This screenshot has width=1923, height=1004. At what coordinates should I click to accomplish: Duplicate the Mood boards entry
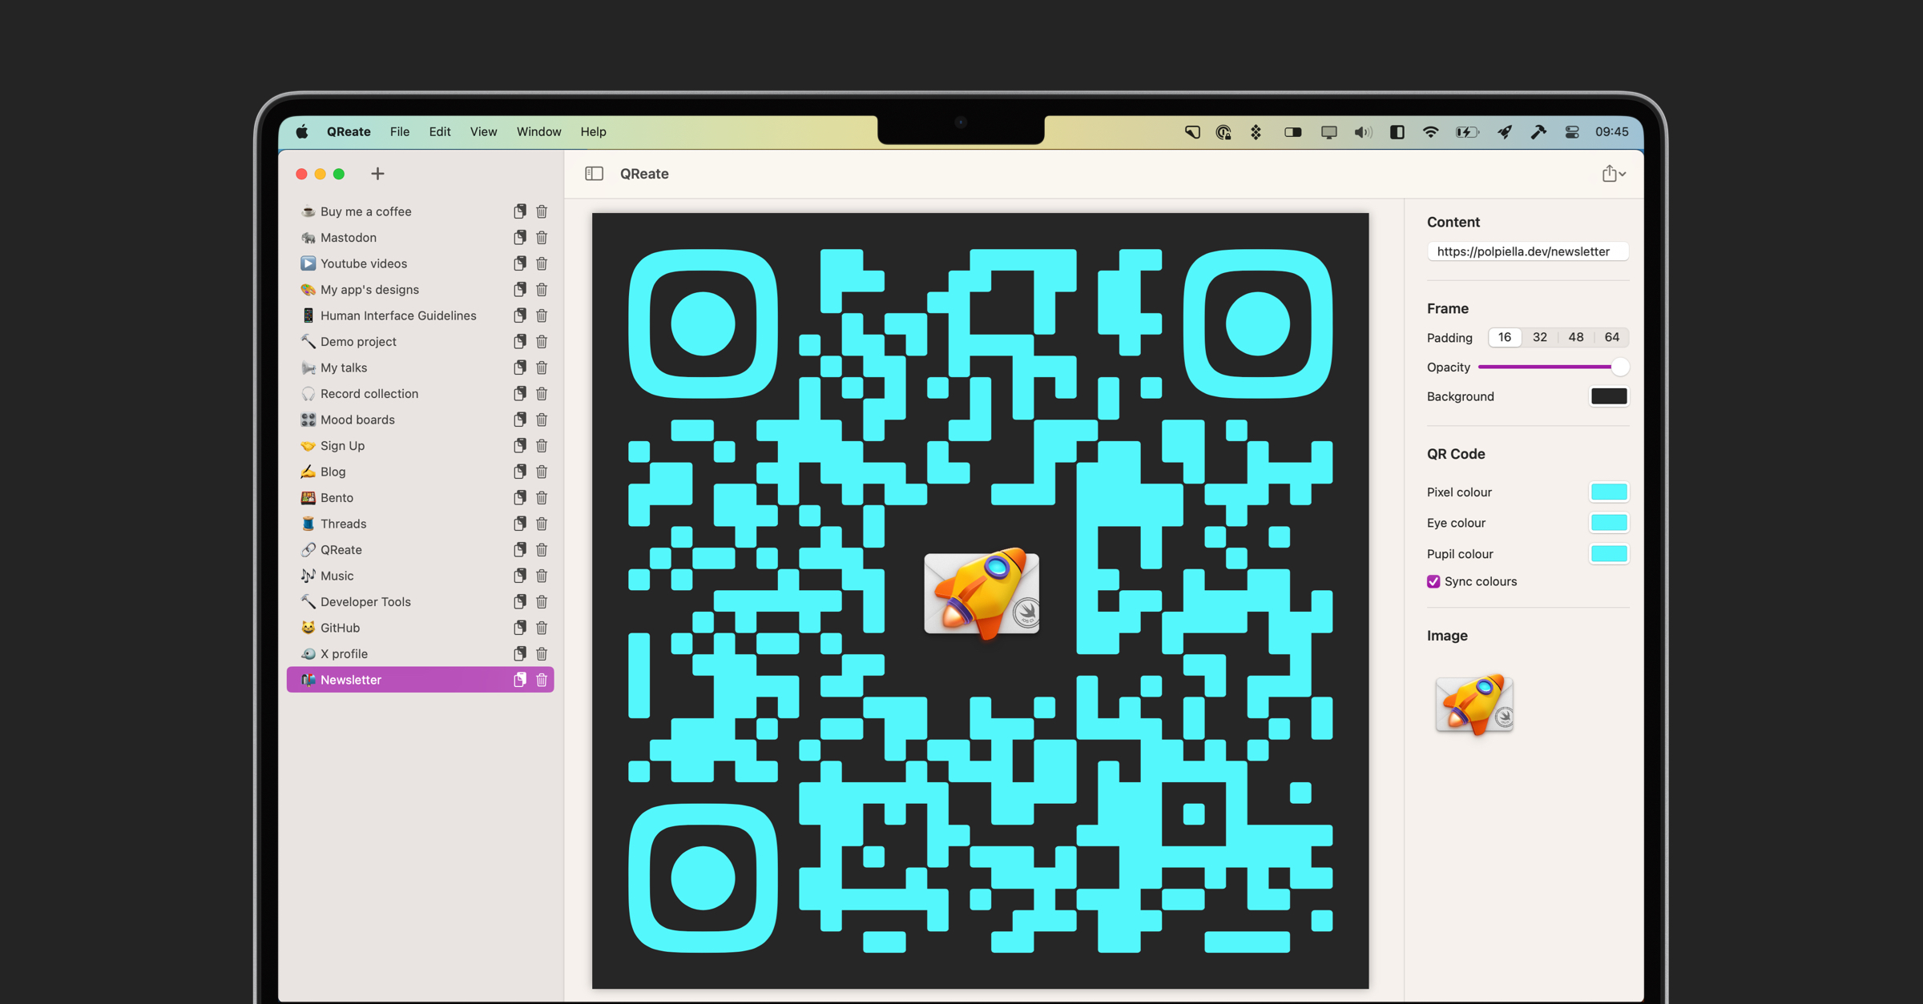520,420
